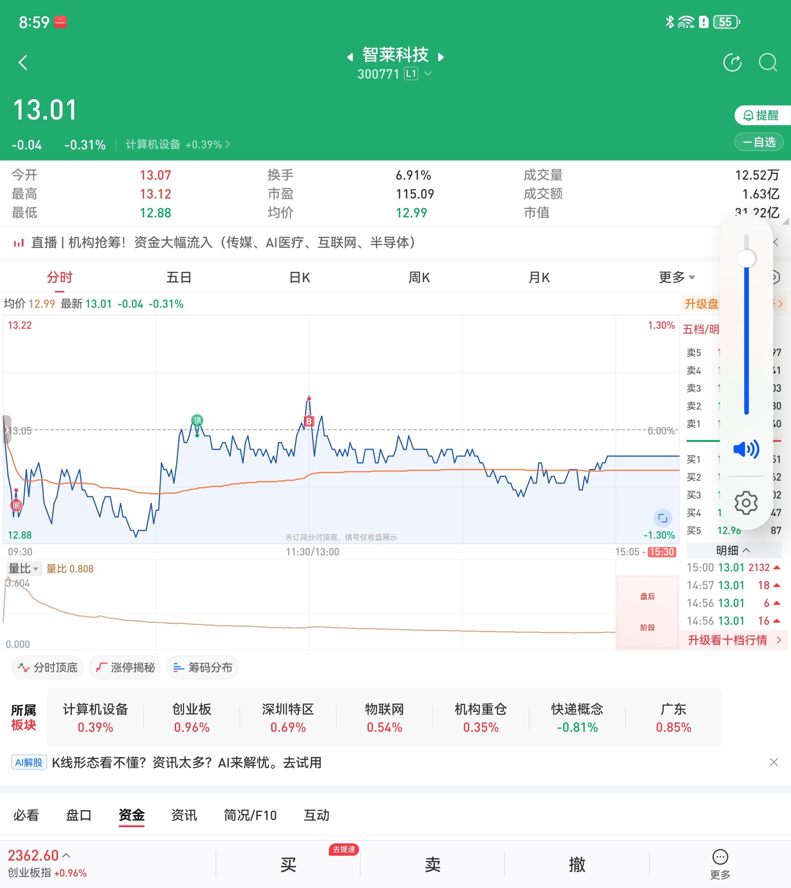The height and width of the screenshot is (888, 791).
Task: Open the 量比 indicator dropdown
Action: click(23, 569)
